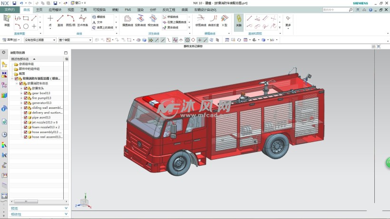
Task: Open the selection filter (没有选择过滤器) dropdown
Action: pyautogui.click(x=40, y=40)
